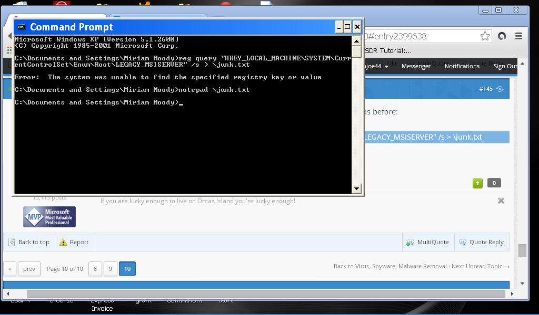Viewport: 539px width, 315px height.
Task: Click the vote count 0 badge
Action: [494, 183]
